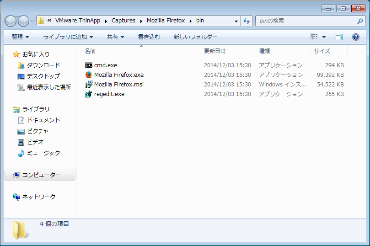Select the cmd.exe console icon
The height and width of the screenshot is (246, 370).
pyautogui.click(x=89, y=65)
